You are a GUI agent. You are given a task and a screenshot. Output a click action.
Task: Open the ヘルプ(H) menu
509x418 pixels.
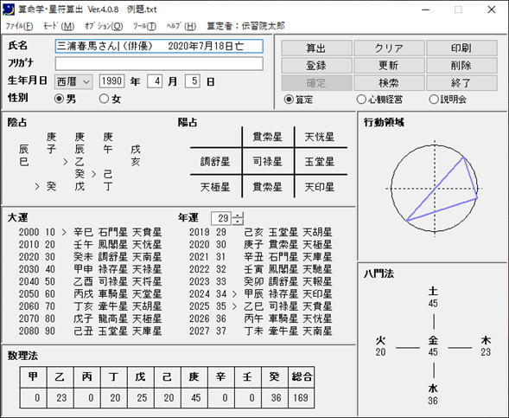click(181, 26)
